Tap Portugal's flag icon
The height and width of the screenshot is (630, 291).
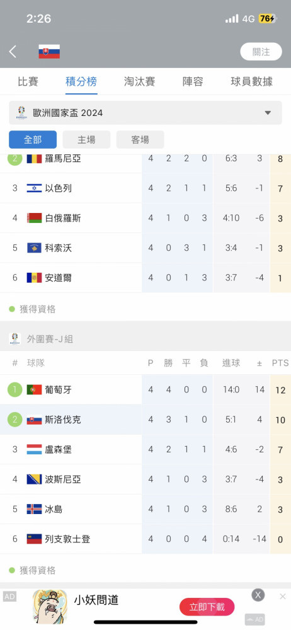pos(34,390)
